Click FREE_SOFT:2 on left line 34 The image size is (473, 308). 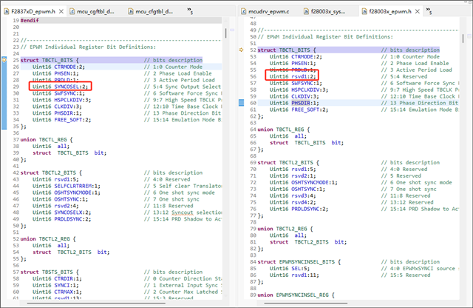pyautogui.click(x=72, y=120)
